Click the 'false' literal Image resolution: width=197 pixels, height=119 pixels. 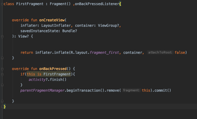click(180, 52)
